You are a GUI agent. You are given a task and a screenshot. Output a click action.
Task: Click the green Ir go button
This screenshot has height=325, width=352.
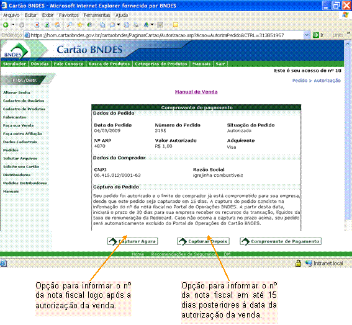(318, 35)
